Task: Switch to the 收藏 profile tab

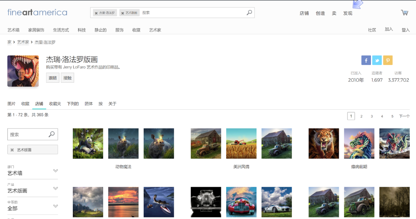Action: click(x=25, y=104)
